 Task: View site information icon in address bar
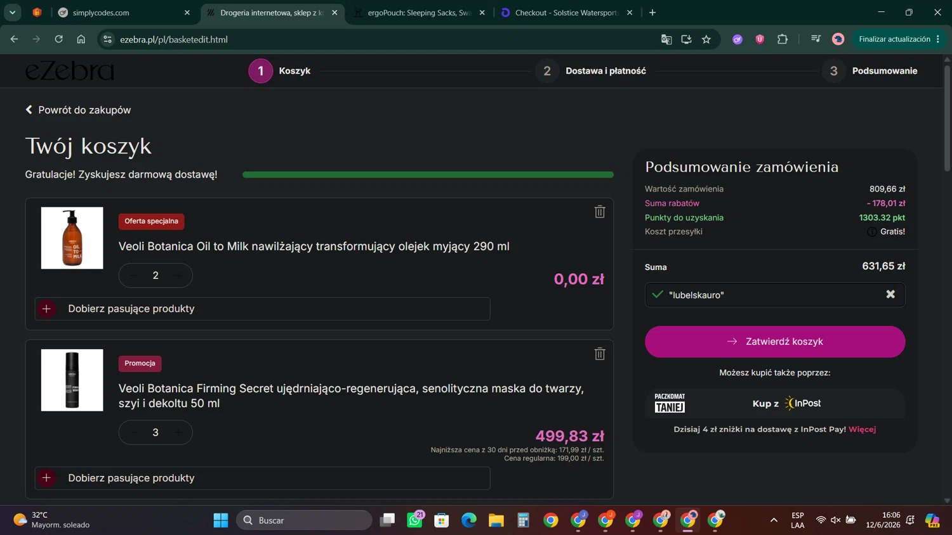point(108,39)
